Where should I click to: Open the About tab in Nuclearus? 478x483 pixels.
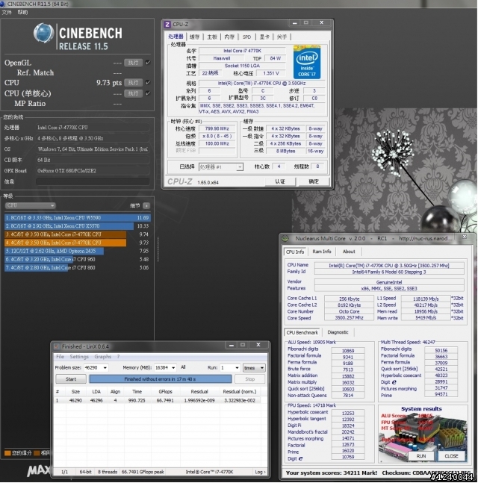[349, 252]
